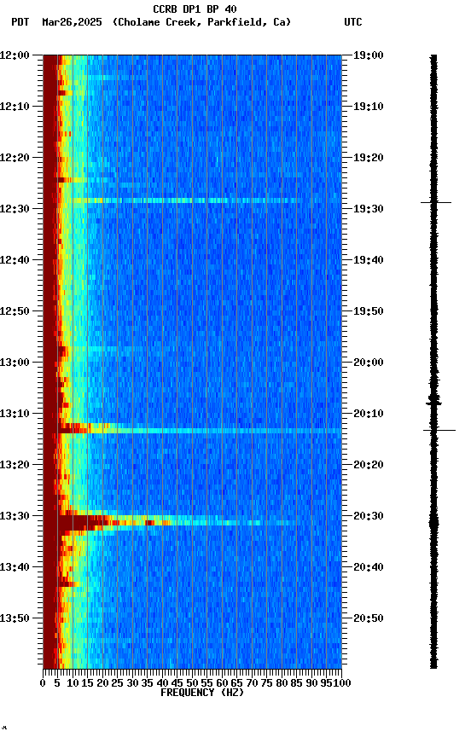471x737 pixels.
Task: Click the 30 Hz frequency axis label
Action: pyautogui.click(x=132, y=684)
